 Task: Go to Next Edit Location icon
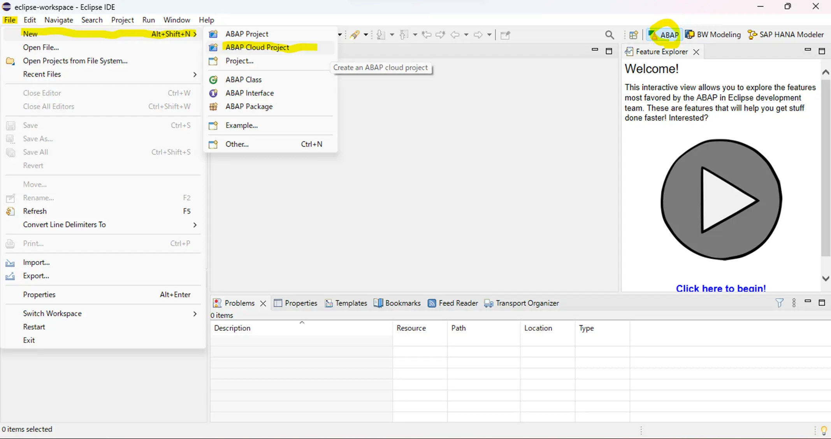point(440,35)
